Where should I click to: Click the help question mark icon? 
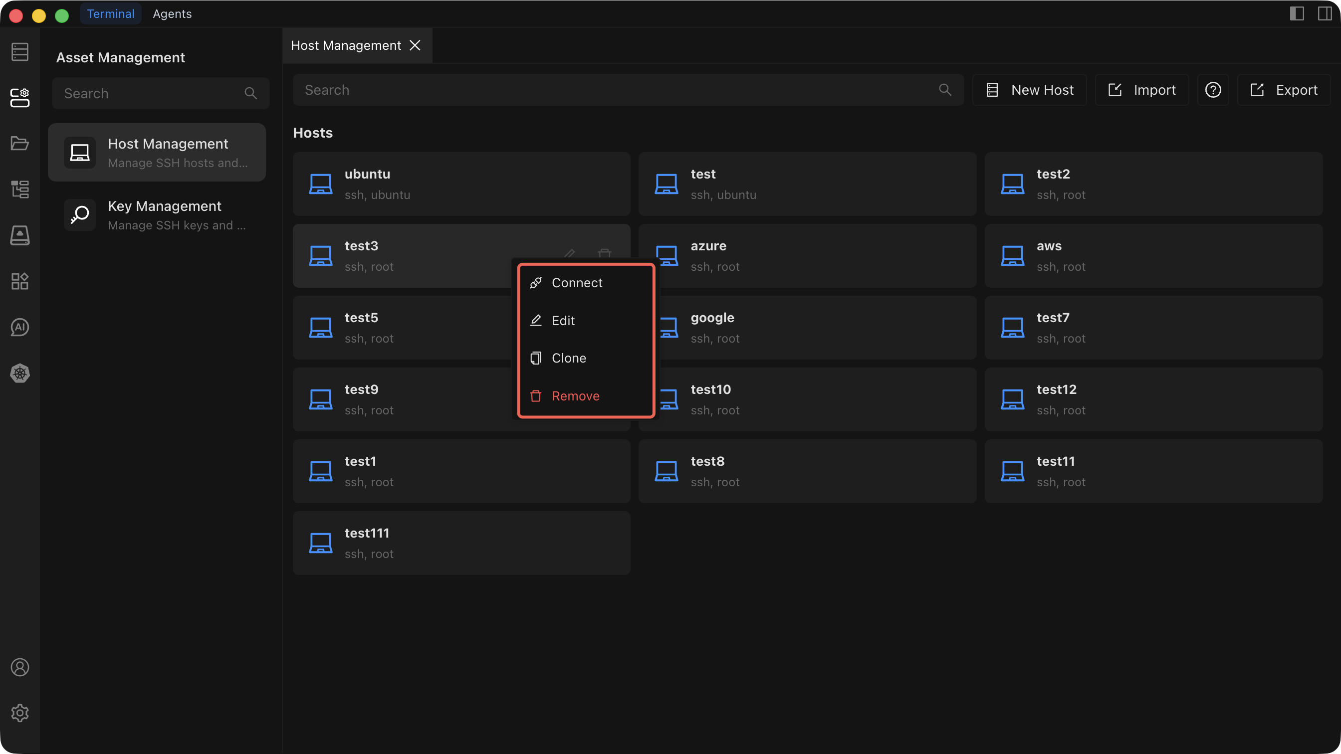pyautogui.click(x=1213, y=90)
